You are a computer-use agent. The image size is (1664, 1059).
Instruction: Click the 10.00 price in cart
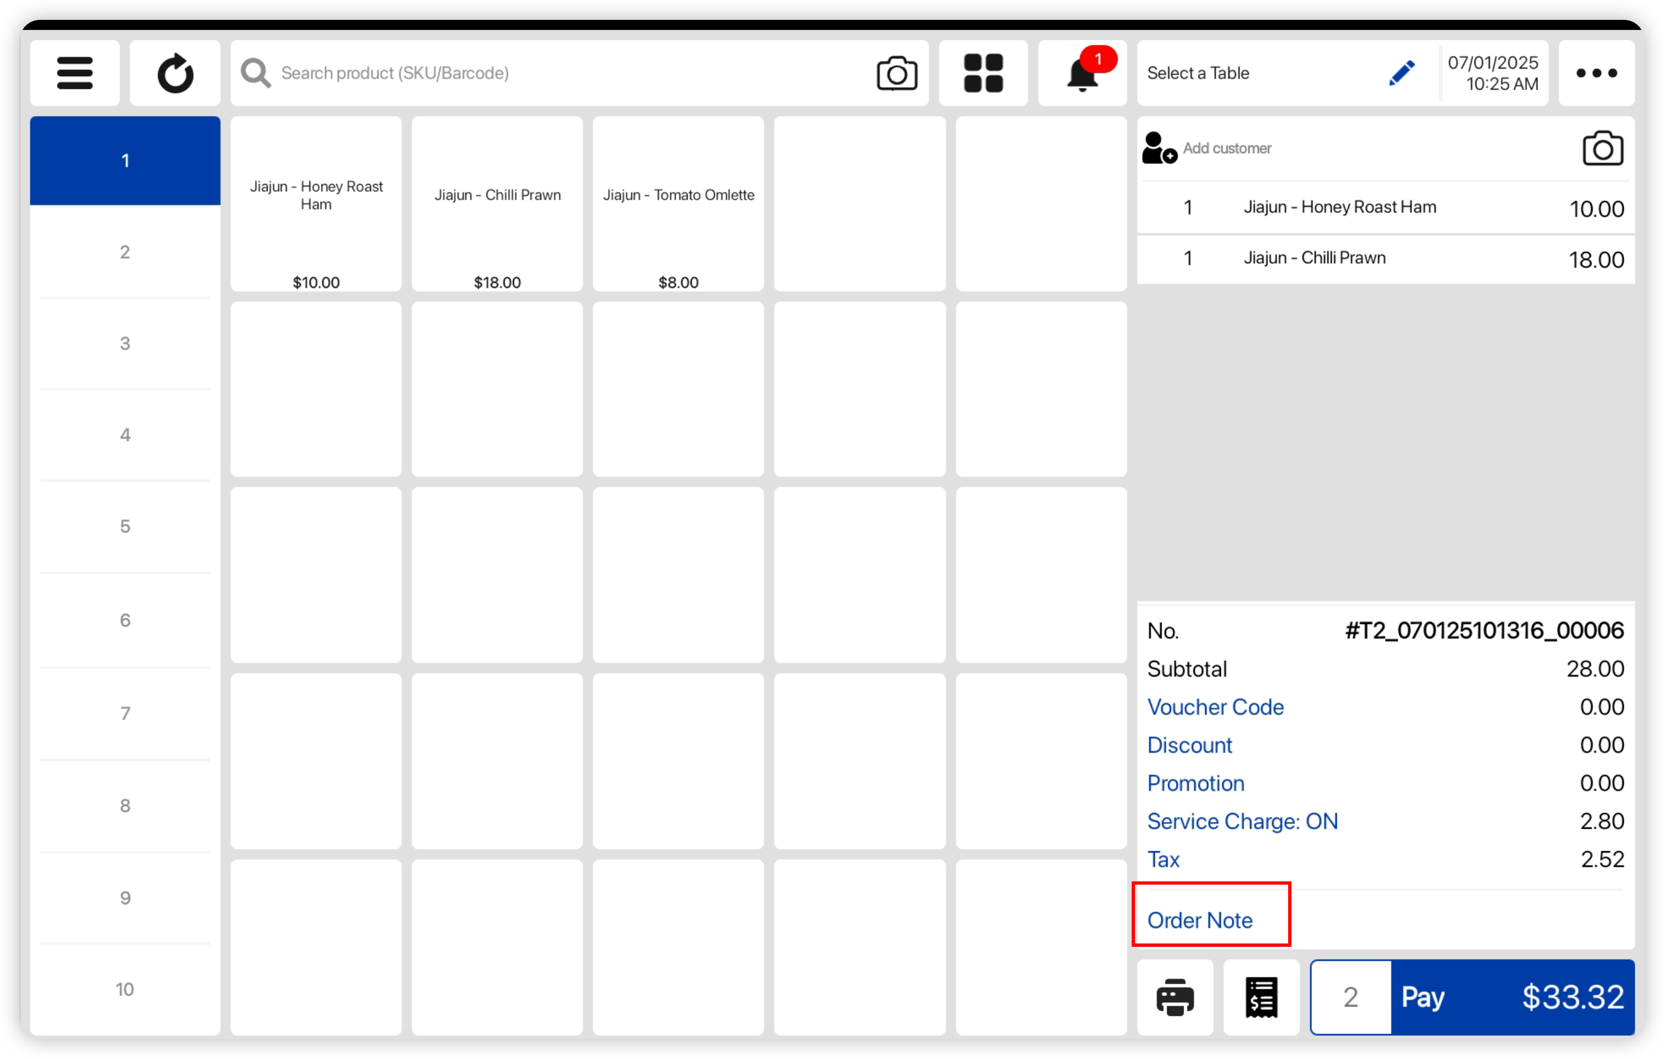coord(1597,208)
